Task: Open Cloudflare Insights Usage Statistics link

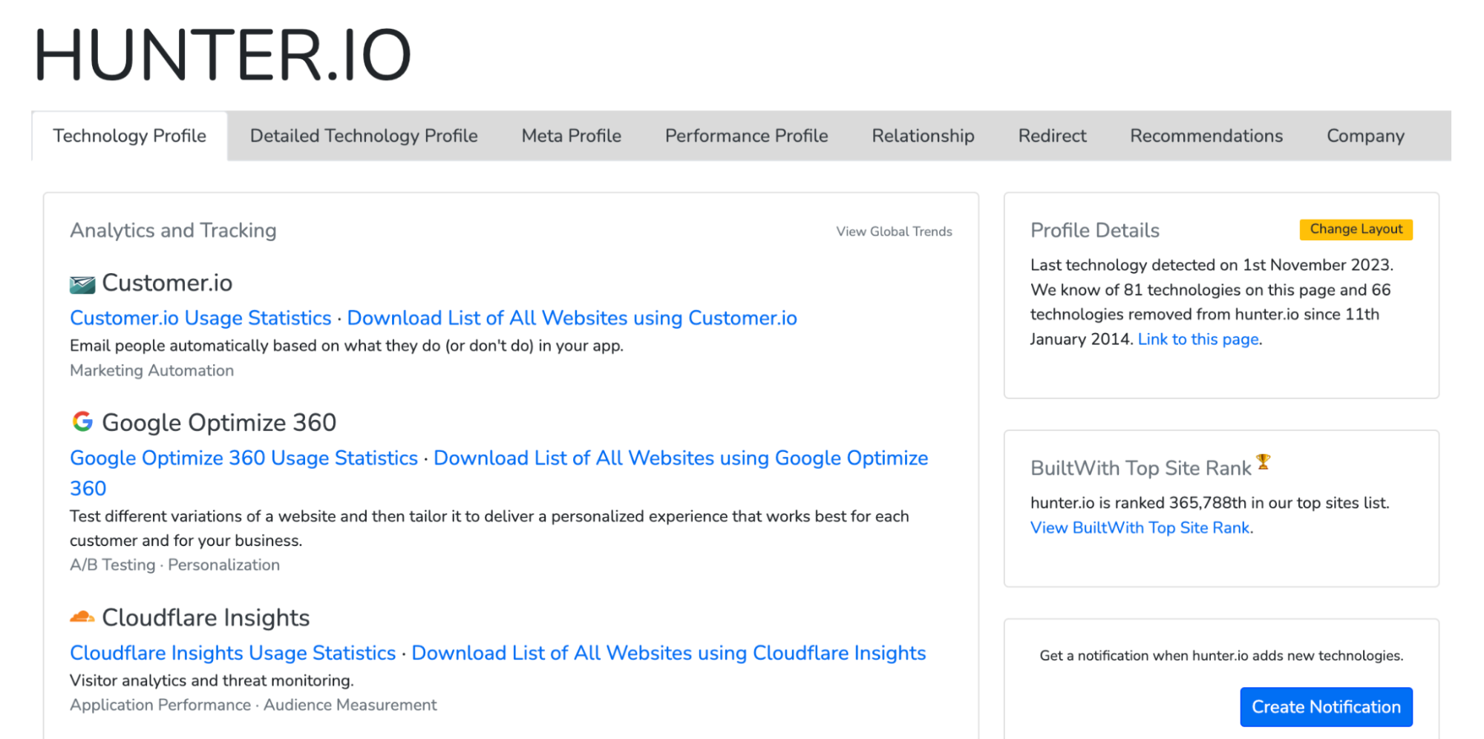Action: click(232, 653)
